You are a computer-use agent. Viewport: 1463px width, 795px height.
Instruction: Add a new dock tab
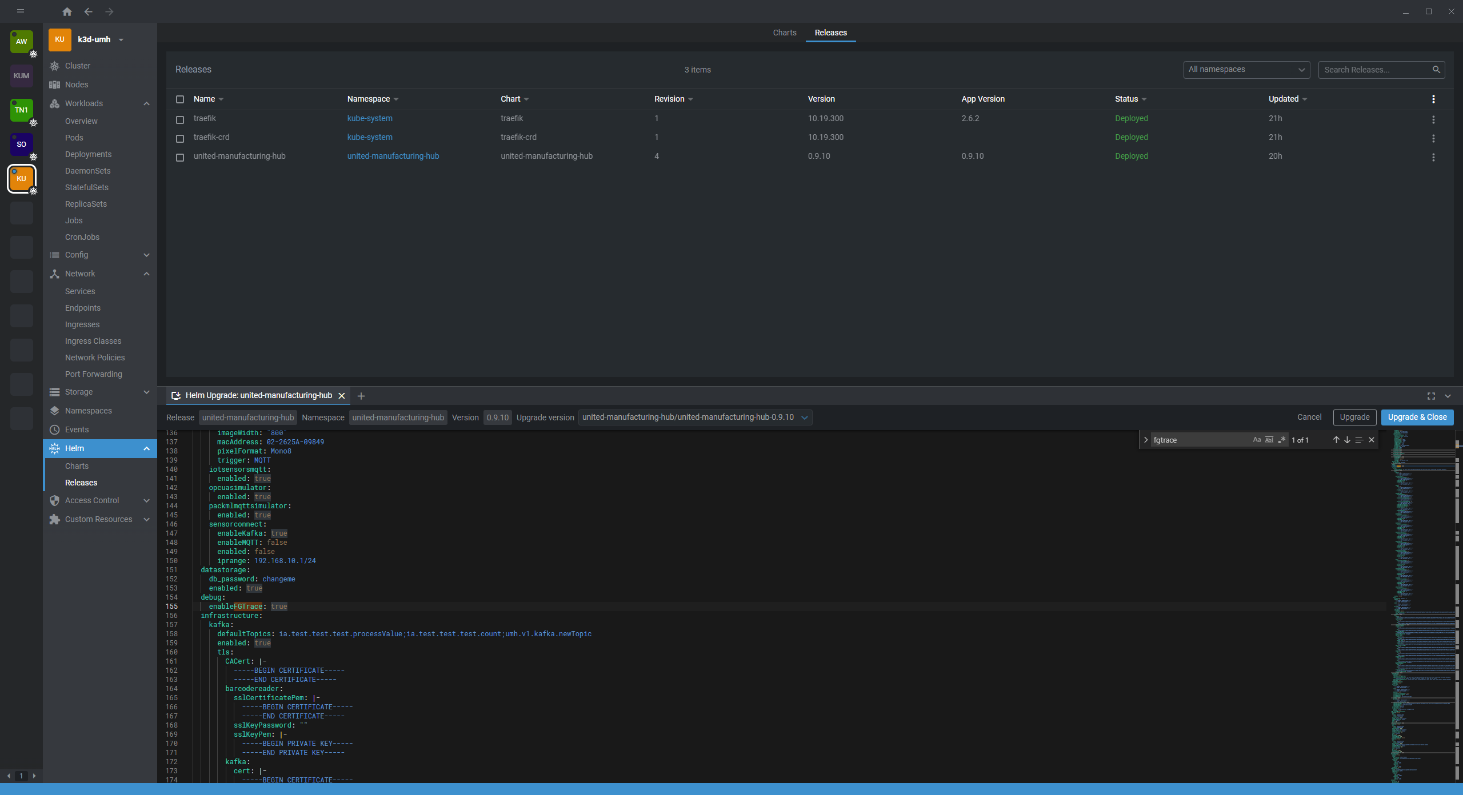[361, 396]
